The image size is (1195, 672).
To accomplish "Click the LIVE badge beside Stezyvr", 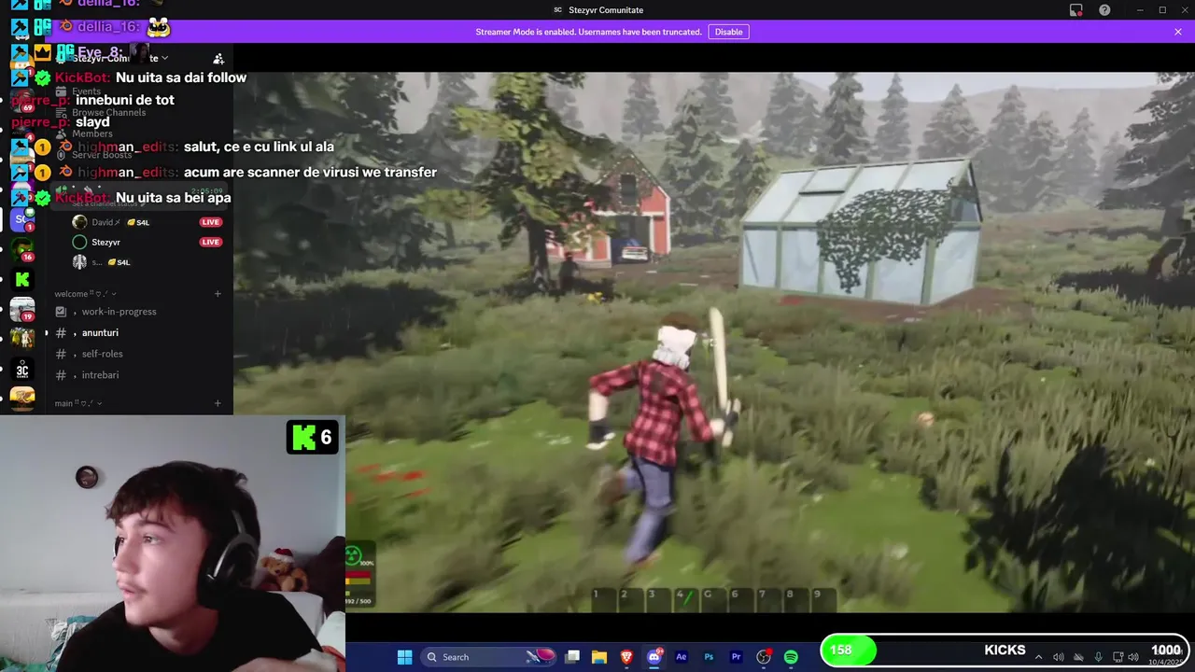I will point(210,242).
